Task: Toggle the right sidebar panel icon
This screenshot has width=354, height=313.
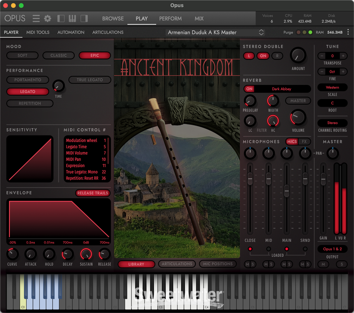Action: click(84, 18)
